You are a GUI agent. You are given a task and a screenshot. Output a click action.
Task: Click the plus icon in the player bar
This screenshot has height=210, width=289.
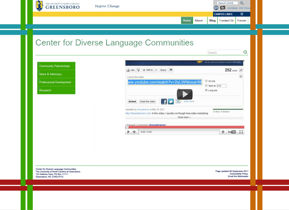coord(223,132)
